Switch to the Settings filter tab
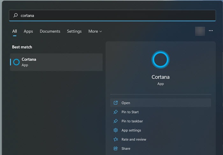This screenshot has height=155, width=223. [x=74, y=31]
